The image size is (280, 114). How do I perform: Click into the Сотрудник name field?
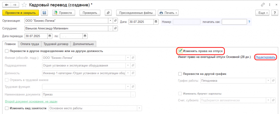(x=66, y=28)
